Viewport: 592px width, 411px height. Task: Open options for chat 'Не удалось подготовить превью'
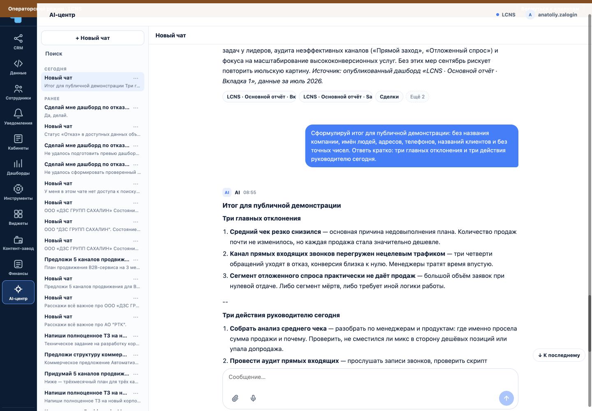coord(136,145)
